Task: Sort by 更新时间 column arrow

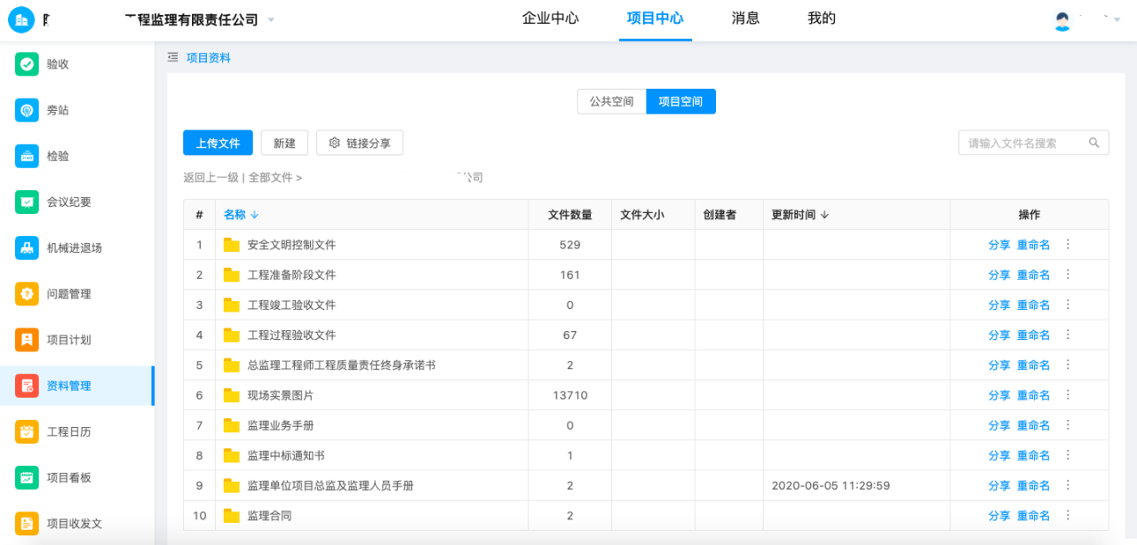Action: 824,215
